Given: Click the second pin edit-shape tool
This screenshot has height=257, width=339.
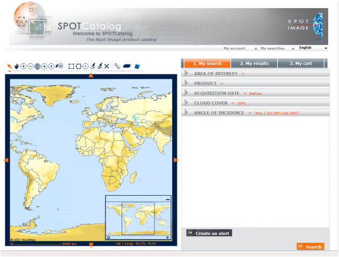Looking at the screenshot, I should click(100, 66).
